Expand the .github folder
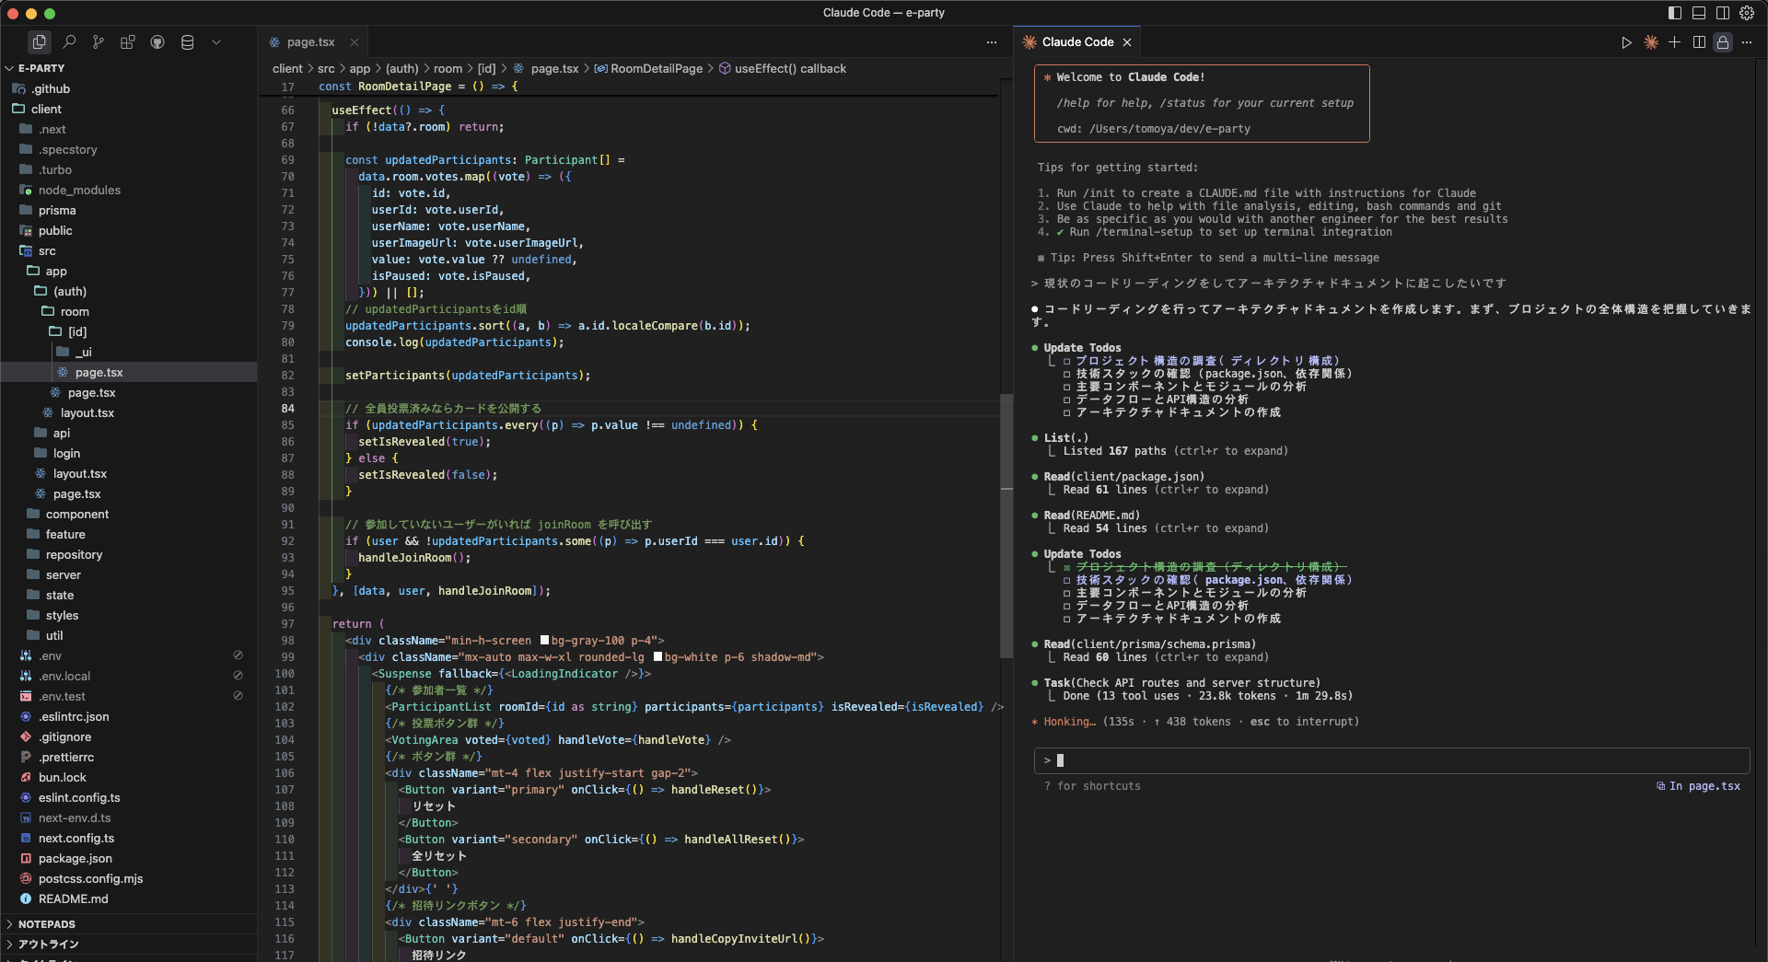 pyautogui.click(x=51, y=88)
